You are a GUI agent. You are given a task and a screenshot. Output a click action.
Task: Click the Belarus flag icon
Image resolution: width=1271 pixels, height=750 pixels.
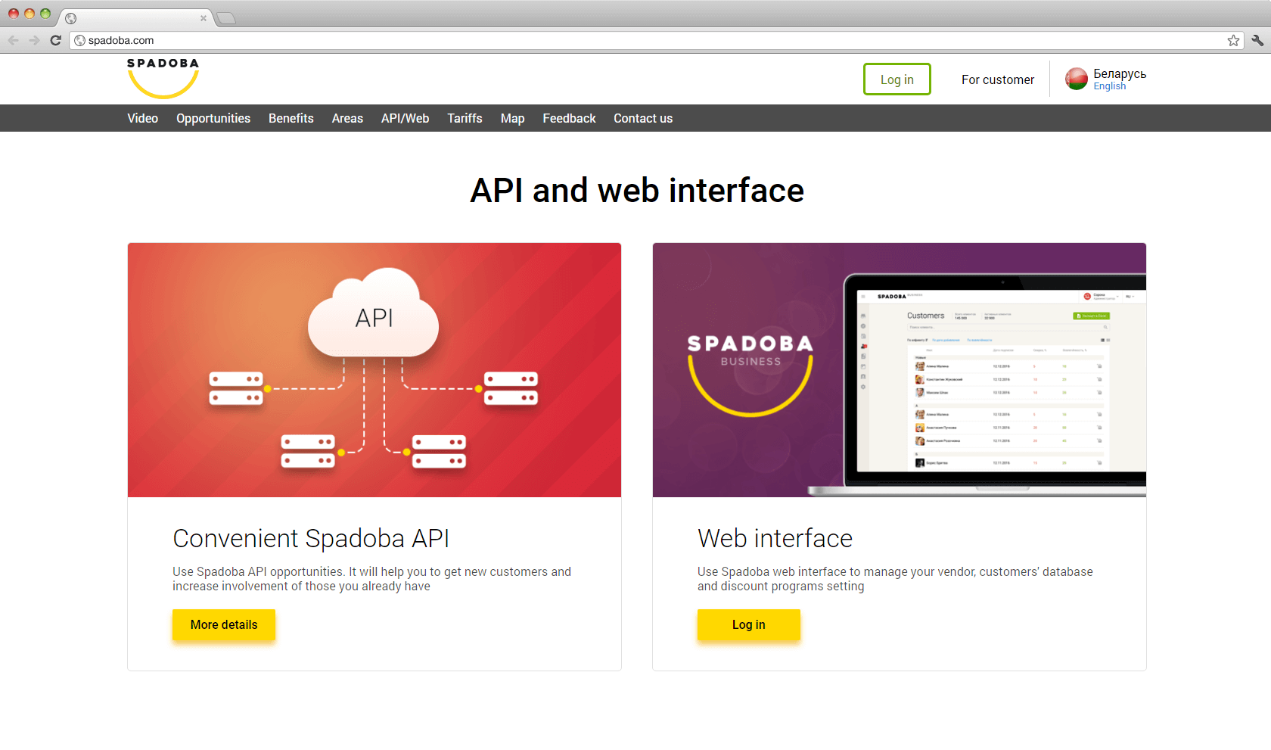pyautogui.click(x=1076, y=79)
